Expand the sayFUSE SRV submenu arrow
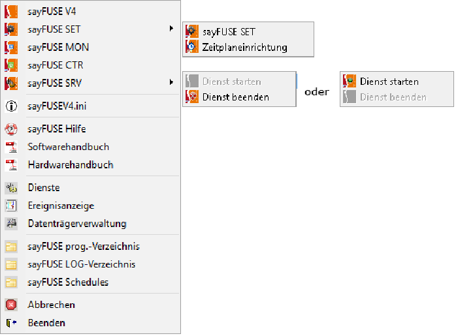Image resolution: width=458 pixels, height=336 pixels. (x=171, y=82)
